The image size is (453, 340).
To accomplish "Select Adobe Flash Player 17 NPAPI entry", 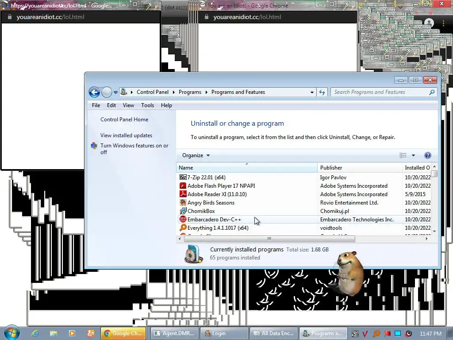I will 221,185.
